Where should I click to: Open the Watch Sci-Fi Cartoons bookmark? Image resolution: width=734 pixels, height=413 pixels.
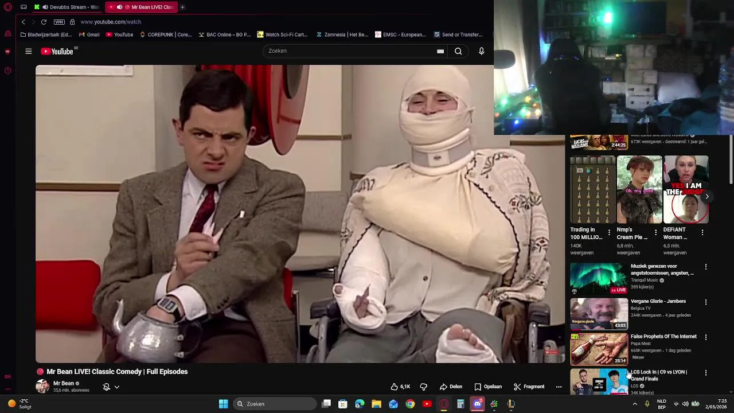tap(283, 34)
